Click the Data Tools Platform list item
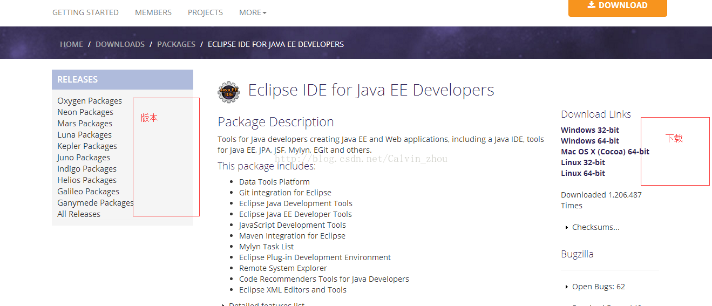 (x=274, y=182)
